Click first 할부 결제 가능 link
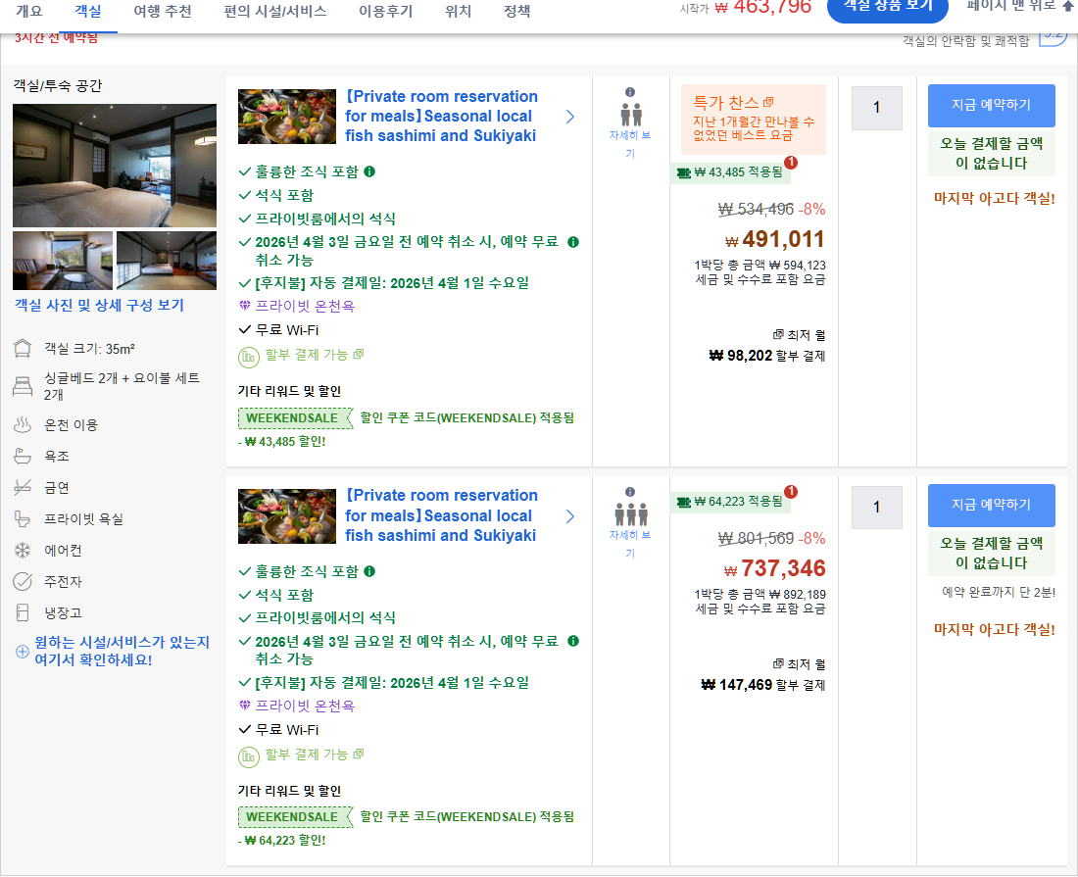The image size is (1078, 877). 315,355
